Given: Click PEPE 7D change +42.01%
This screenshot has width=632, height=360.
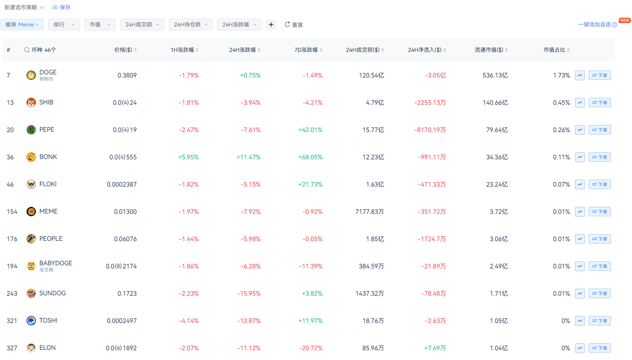Looking at the screenshot, I should click(x=311, y=130).
